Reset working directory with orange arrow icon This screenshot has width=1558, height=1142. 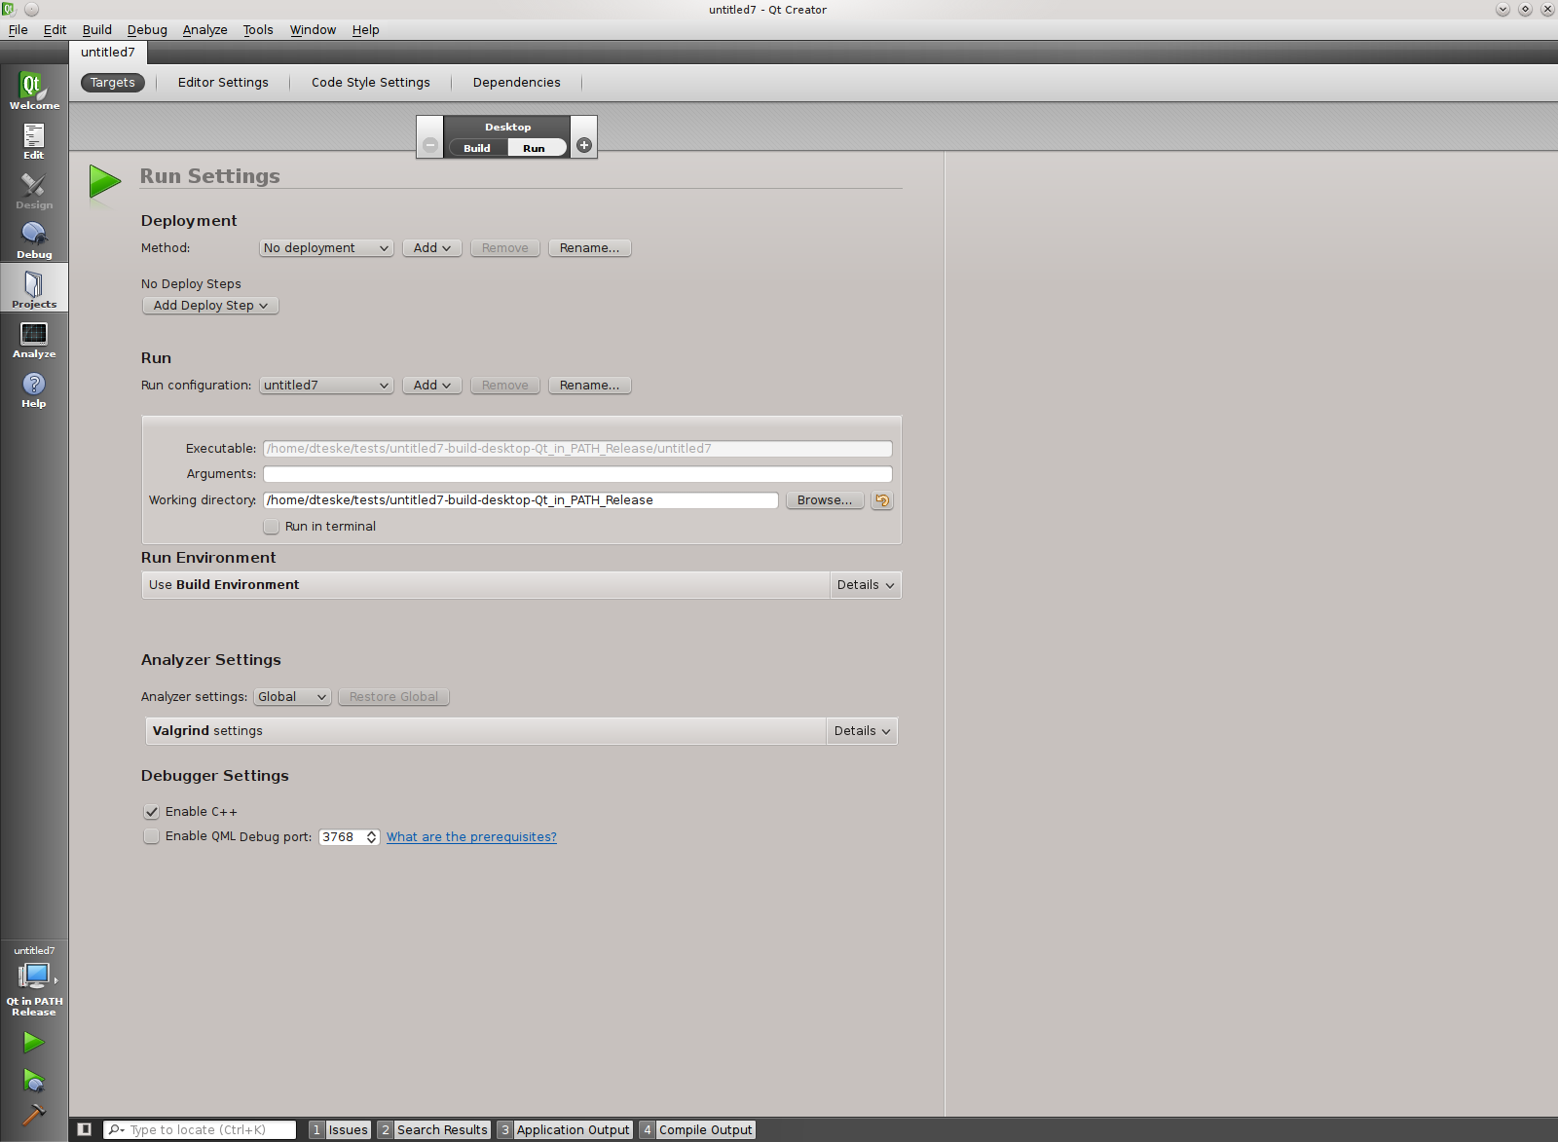click(x=882, y=500)
